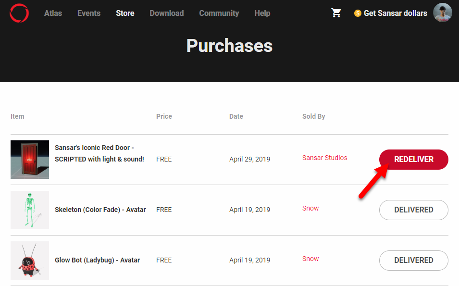Open Skeleton (Color Fade) - Avatar title
Viewport: 459px width, 286px height.
(100, 210)
